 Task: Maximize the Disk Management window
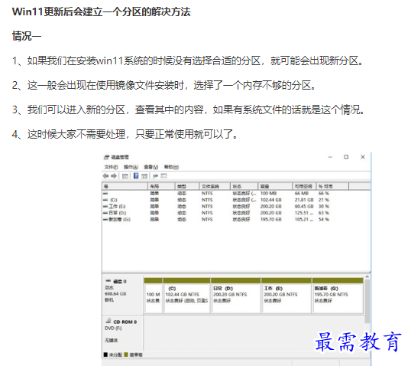pos(346,157)
